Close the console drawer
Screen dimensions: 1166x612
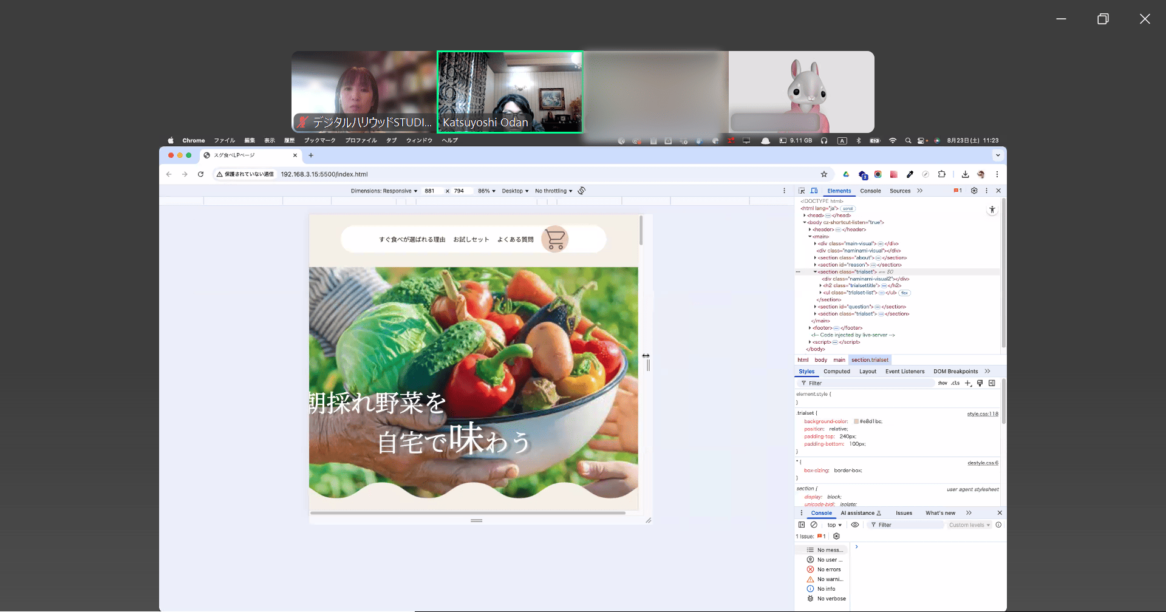pyautogui.click(x=1000, y=513)
